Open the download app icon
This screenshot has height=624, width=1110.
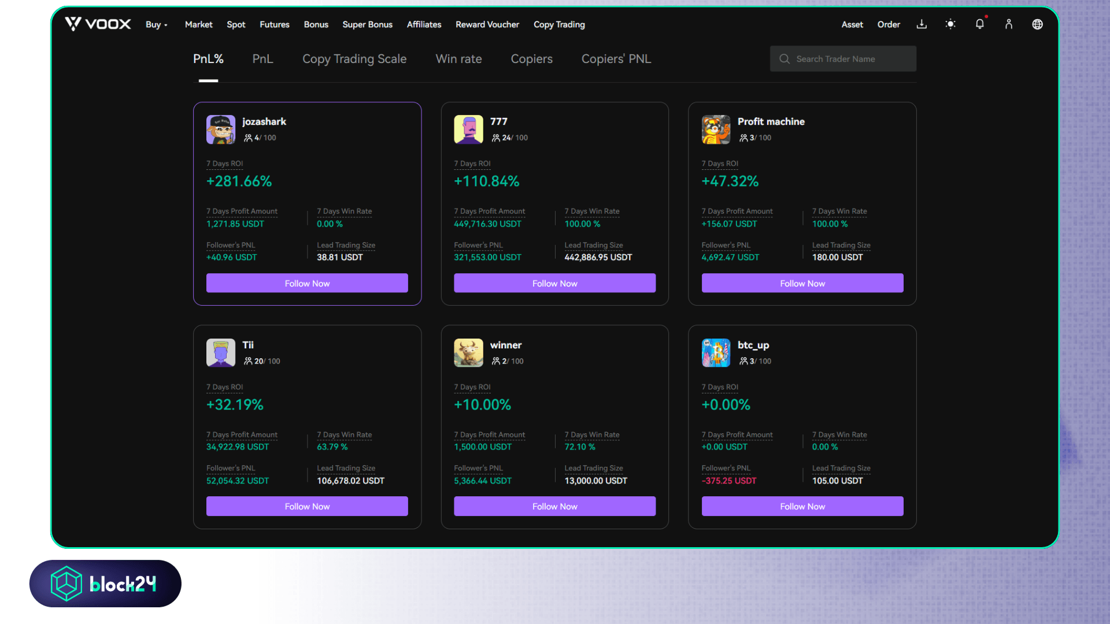[922, 24]
